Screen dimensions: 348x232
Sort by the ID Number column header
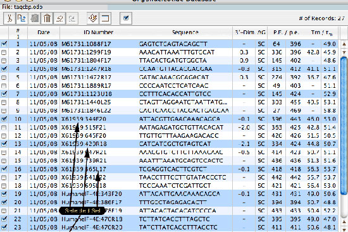tap(98, 33)
